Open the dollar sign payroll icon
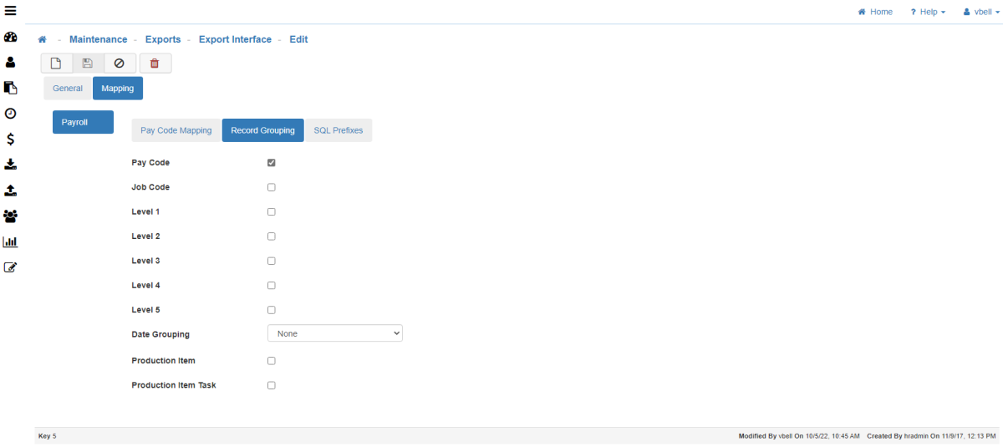The image size is (1003, 447). [x=11, y=139]
